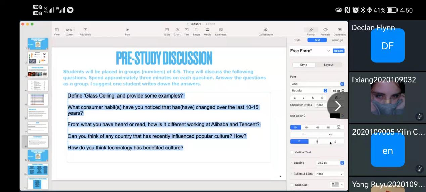This screenshot has height=192, width=426.
Task: Click the black Text Color swatch
Action: coord(334,116)
